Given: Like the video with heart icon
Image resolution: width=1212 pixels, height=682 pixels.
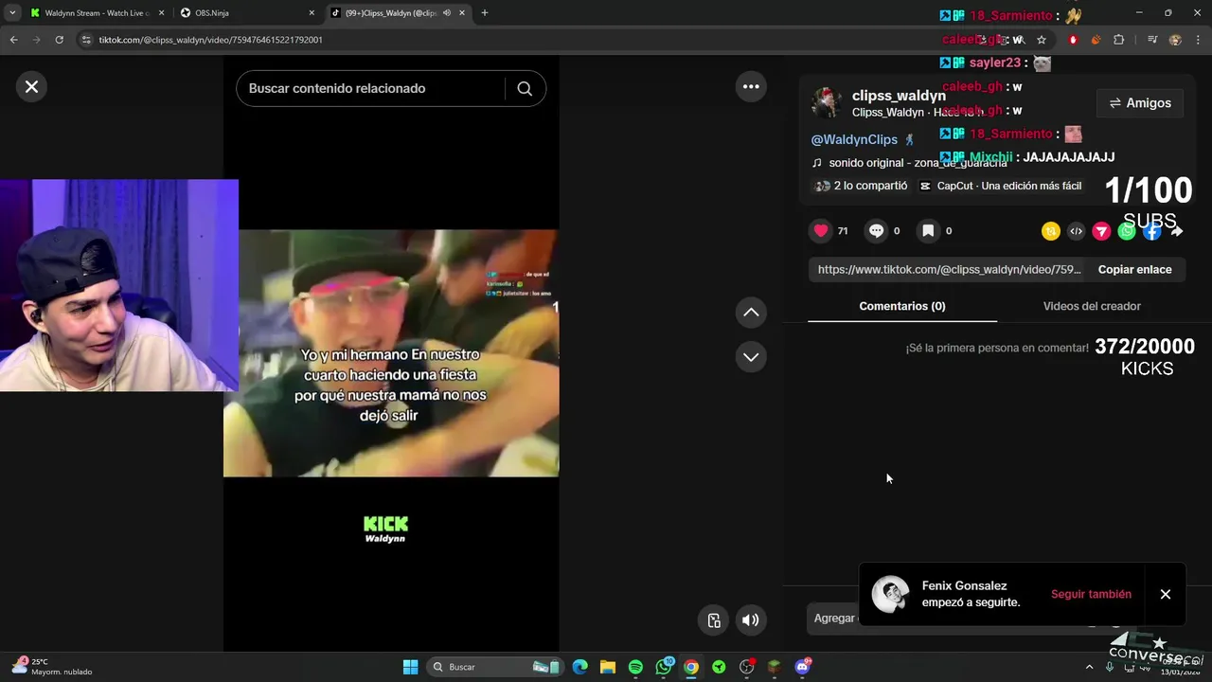Looking at the screenshot, I should click(x=821, y=230).
